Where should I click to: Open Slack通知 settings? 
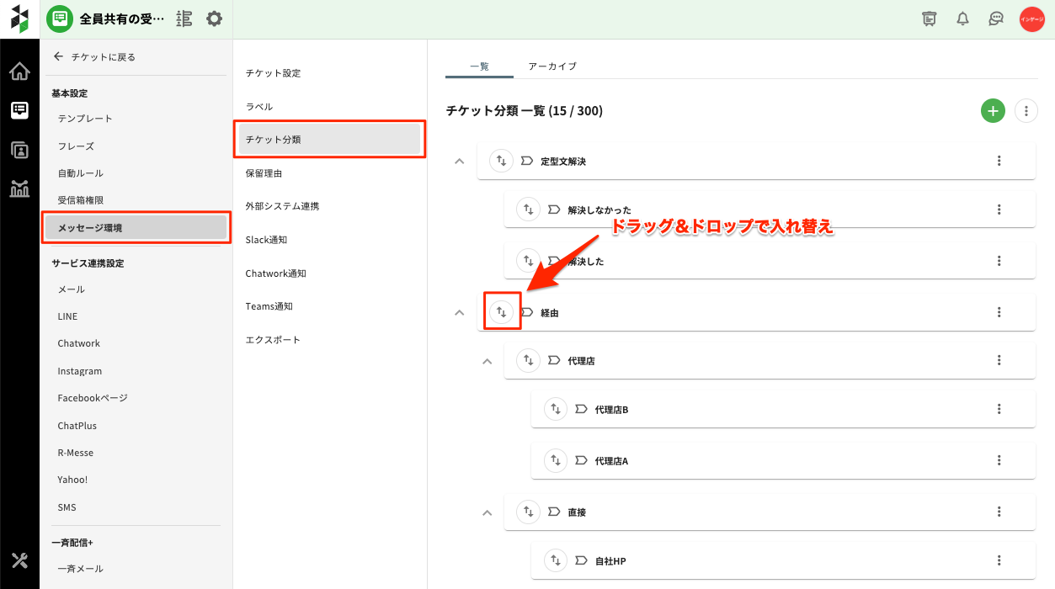(x=266, y=240)
